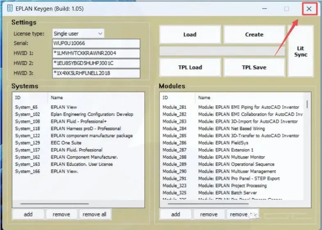Viewport: 322px width, 230px height.
Task: Click the ID column header in Modules
Action: click(x=177, y=98)
